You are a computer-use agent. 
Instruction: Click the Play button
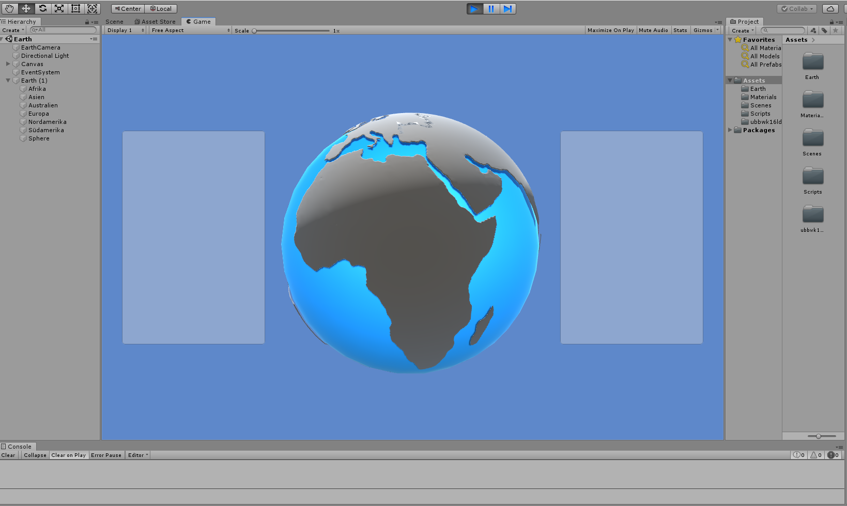[x=474, y=9]
